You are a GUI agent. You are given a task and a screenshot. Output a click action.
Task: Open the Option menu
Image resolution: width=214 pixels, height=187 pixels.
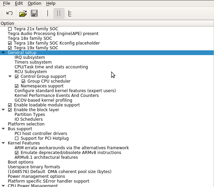(x=34, y=3)
